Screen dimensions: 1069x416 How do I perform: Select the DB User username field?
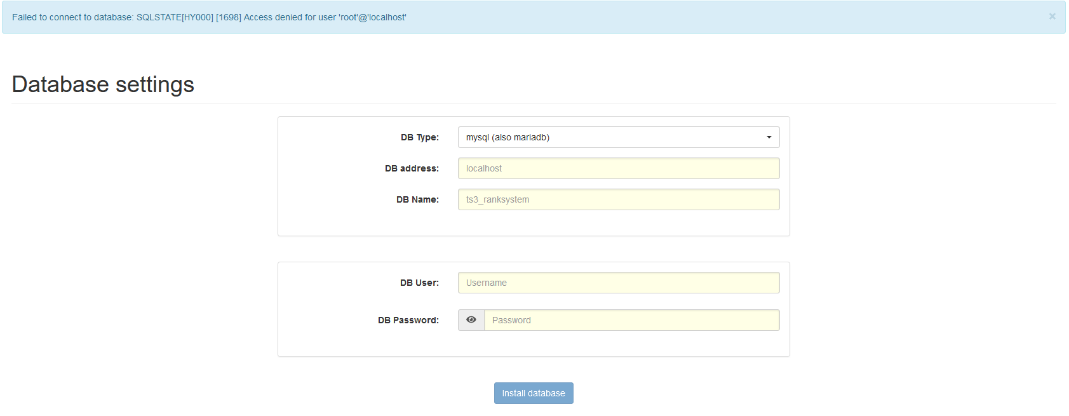click(x=618, y=283)
